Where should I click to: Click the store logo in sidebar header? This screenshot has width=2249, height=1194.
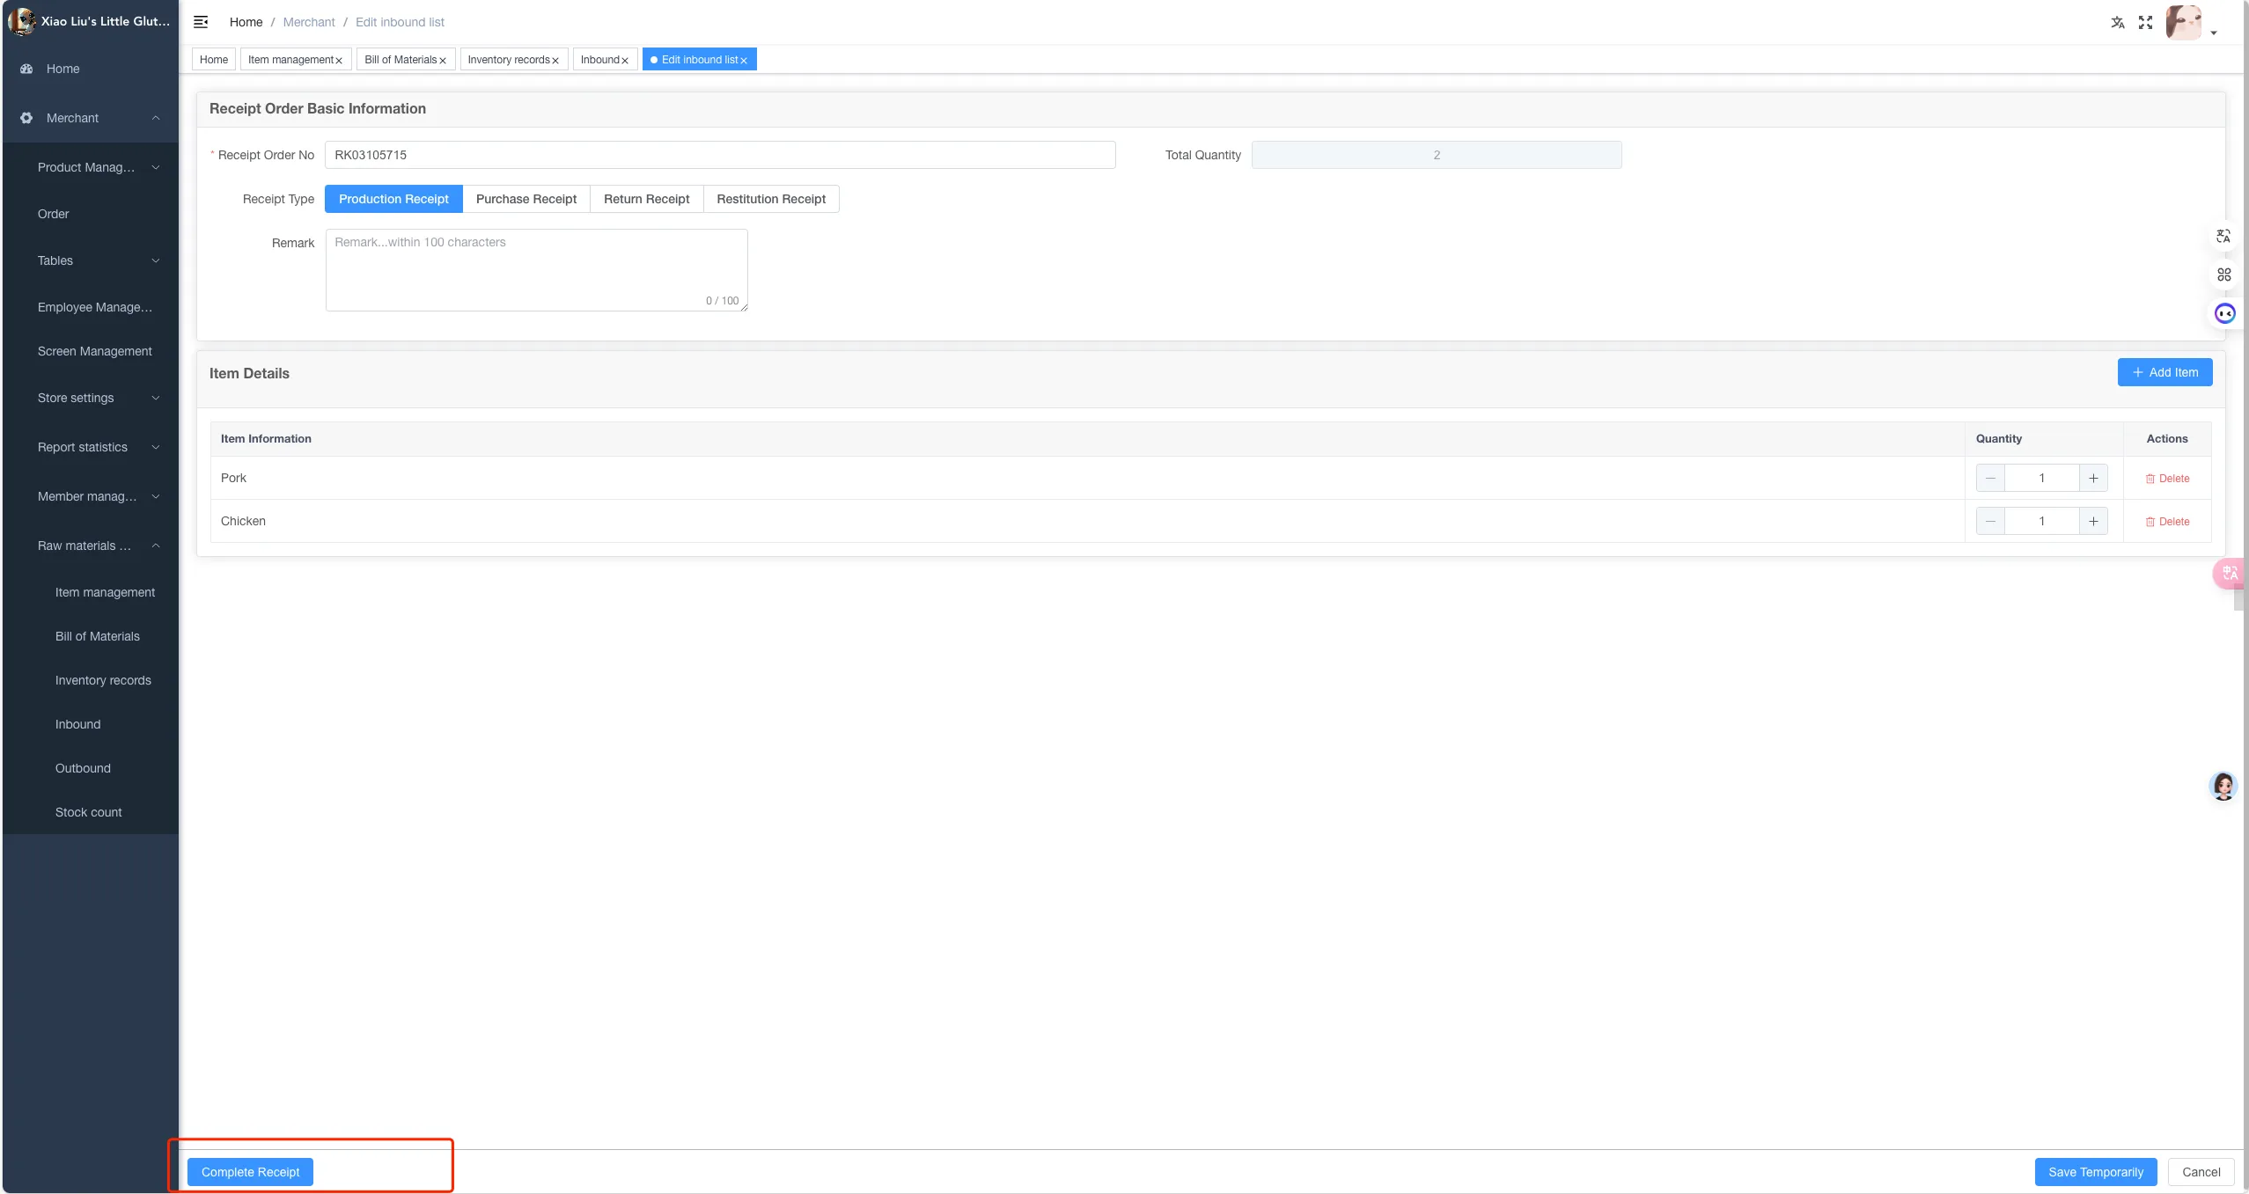point(21,21)
